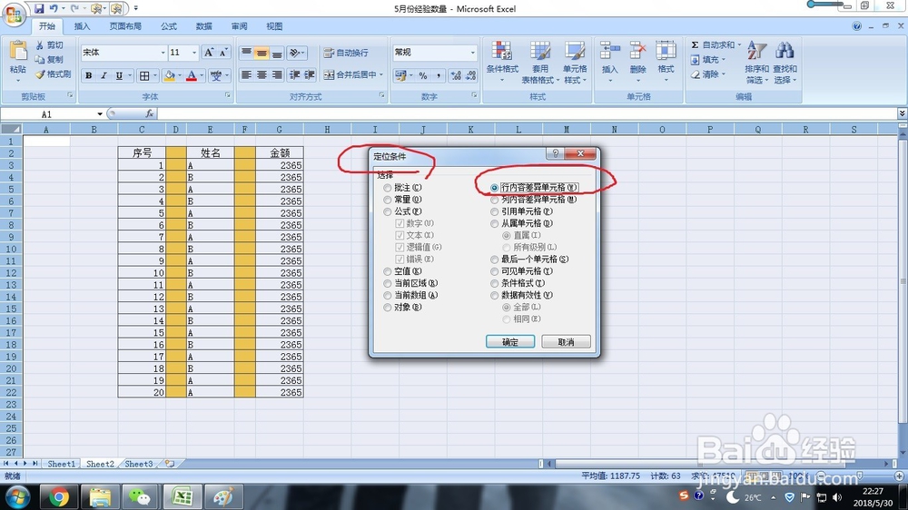Click the 取消 (Cancel) button in dialog
908x510 pixels.
(x=566, y=342)
